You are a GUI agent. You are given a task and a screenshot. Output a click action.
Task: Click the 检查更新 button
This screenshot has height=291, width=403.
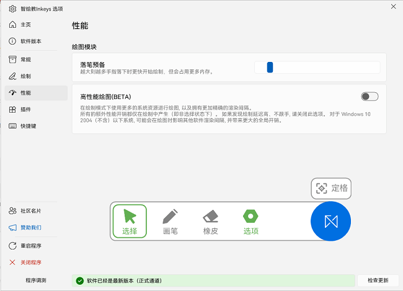pos(378,280)
